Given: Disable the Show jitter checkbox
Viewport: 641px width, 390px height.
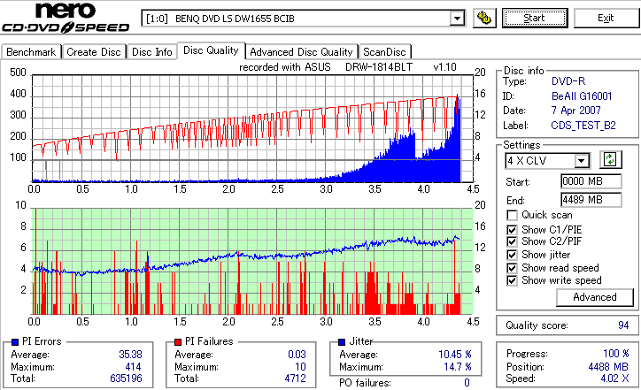Looking at the screenshot, I should [x=512, y=255].
